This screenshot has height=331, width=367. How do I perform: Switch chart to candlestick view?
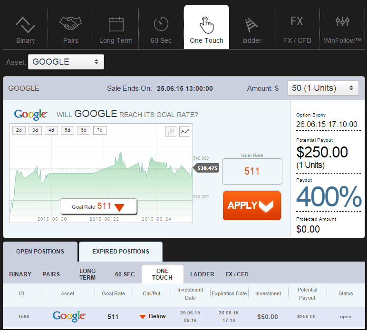171,131
